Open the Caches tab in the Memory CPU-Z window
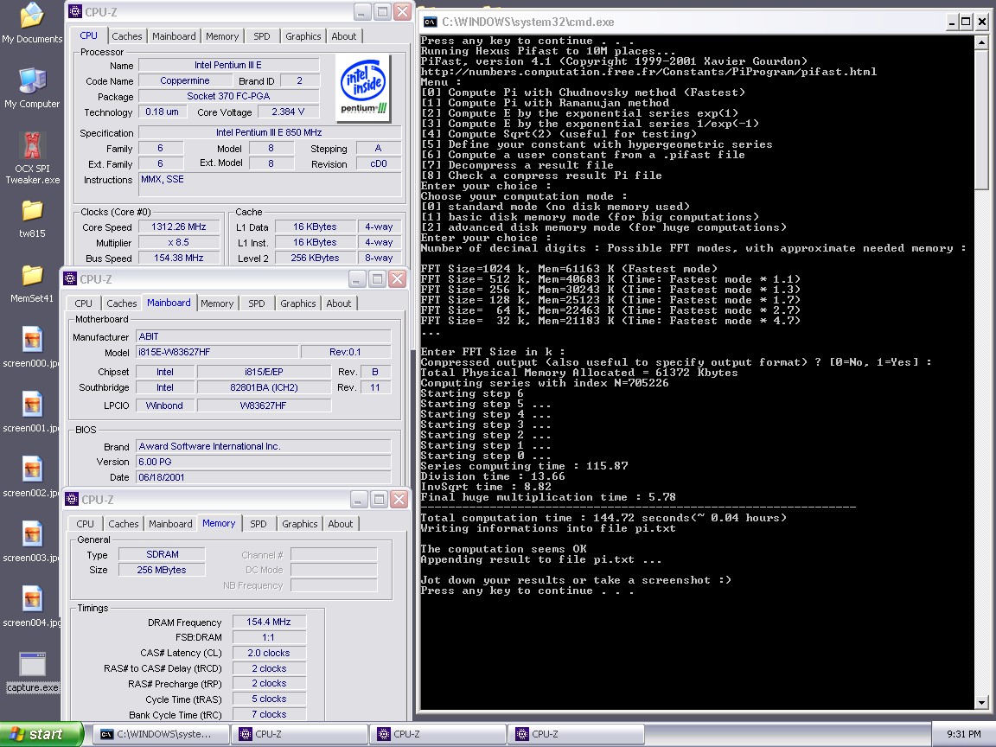Viewport: 996px width, 747px height. pyautogui.click(x=124, y=524)
